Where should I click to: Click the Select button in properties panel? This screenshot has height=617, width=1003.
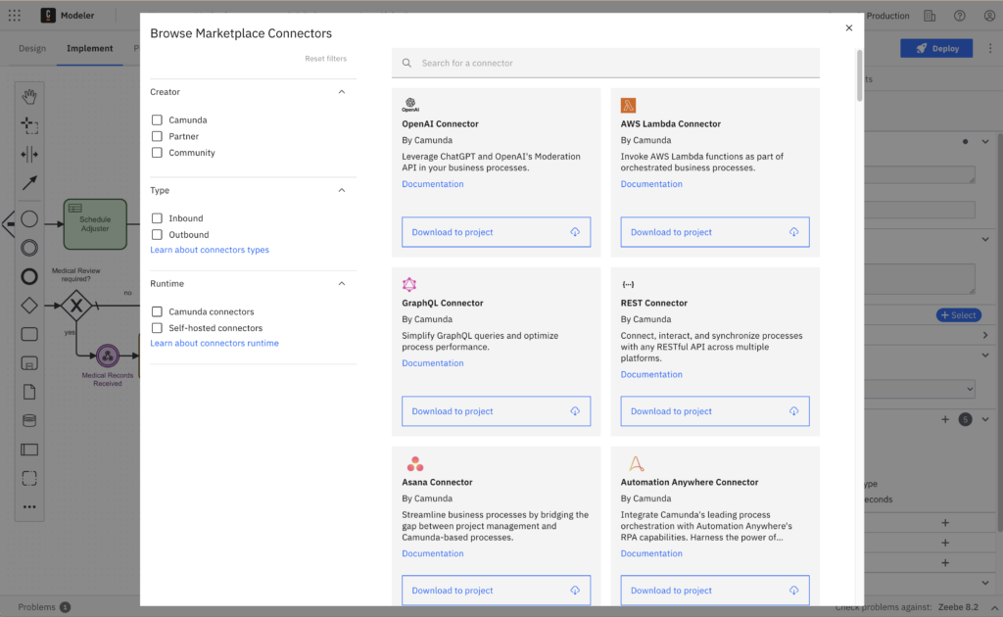point(959,315)
